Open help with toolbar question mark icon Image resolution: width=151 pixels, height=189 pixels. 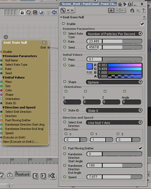click(143, 10)
